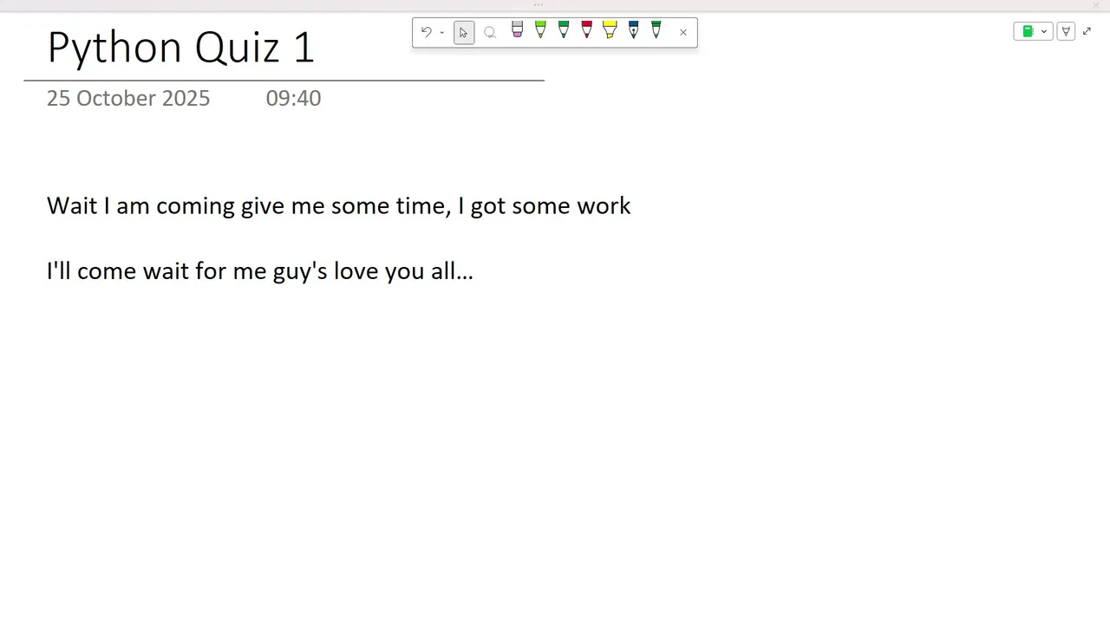The image size is (1110, 624).
Task: Toggle the select cursor tool
Action: click(x=464, y=33)
